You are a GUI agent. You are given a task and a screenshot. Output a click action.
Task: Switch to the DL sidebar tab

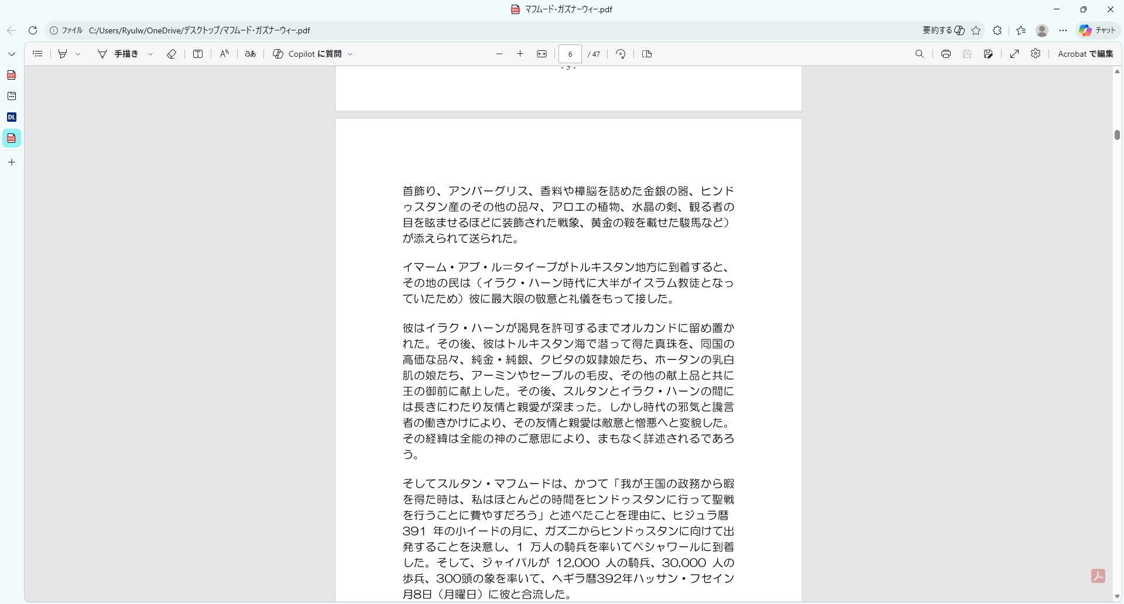12,117
